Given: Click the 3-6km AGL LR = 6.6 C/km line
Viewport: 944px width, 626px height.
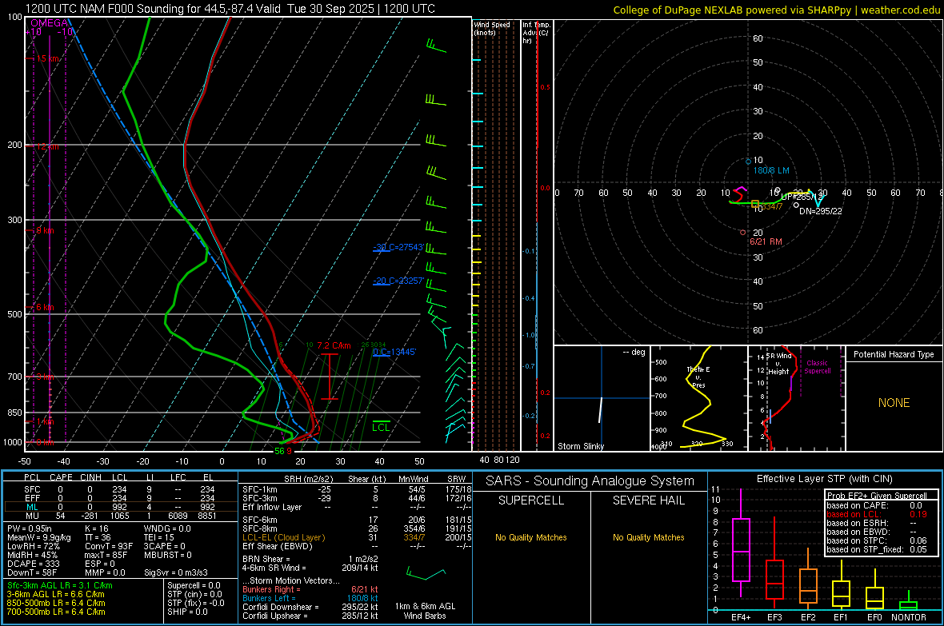Looking at the screenshot, I should click(55, 593).
